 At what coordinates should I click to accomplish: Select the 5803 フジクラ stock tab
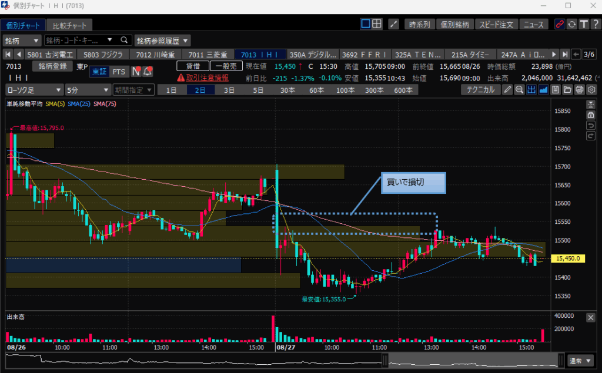point(103,54)
